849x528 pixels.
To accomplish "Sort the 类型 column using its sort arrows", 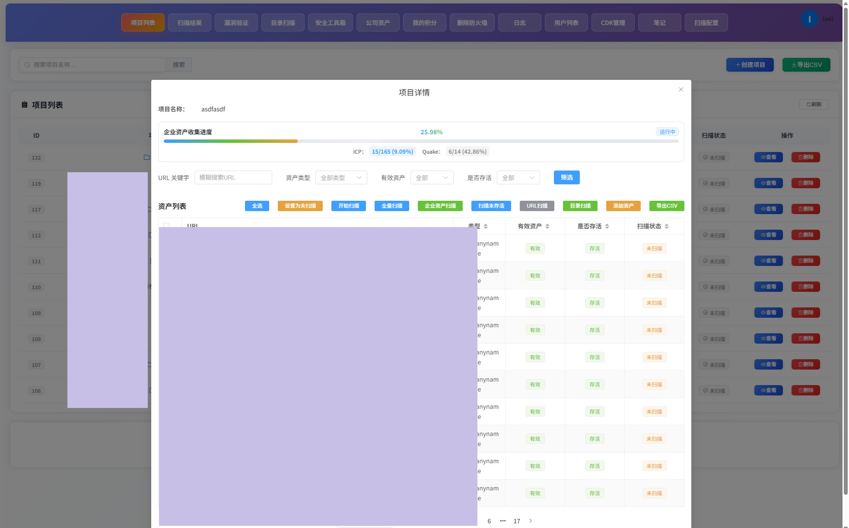I will coord(486,226).
